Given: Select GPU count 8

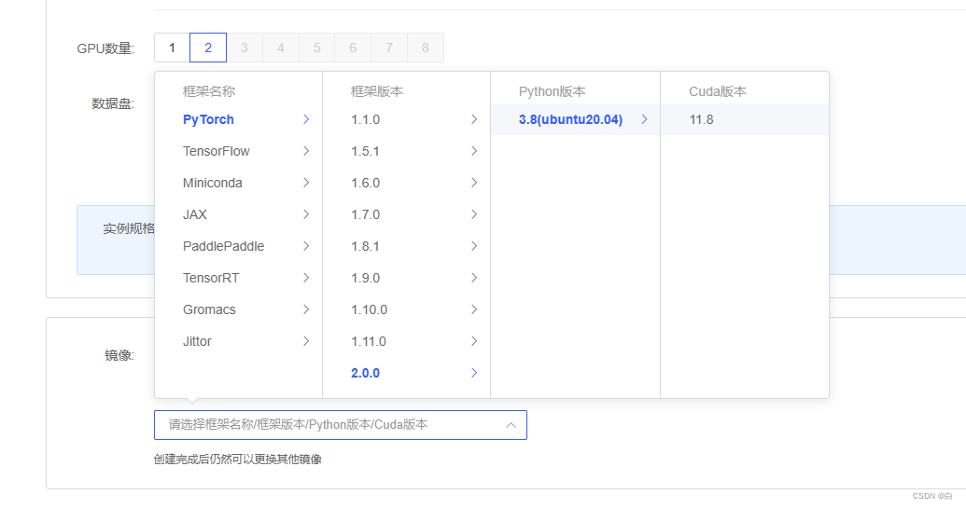Looking at the screenshot, I should tap(425, 48).
